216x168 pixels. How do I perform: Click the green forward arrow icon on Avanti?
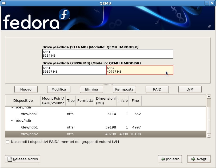(x=193, y=159)
